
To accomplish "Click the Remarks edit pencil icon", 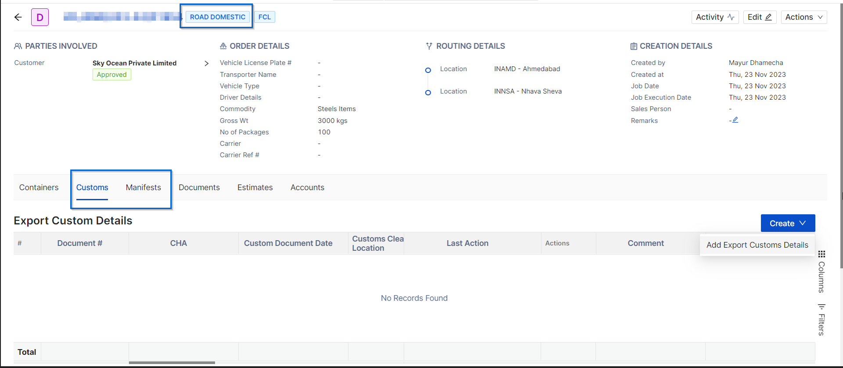I will click(x=735, y=120).
